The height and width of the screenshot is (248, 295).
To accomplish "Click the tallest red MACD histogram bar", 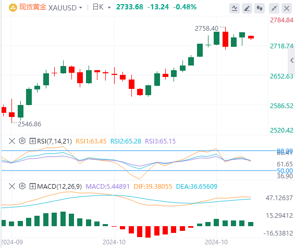I will [148, 232].
